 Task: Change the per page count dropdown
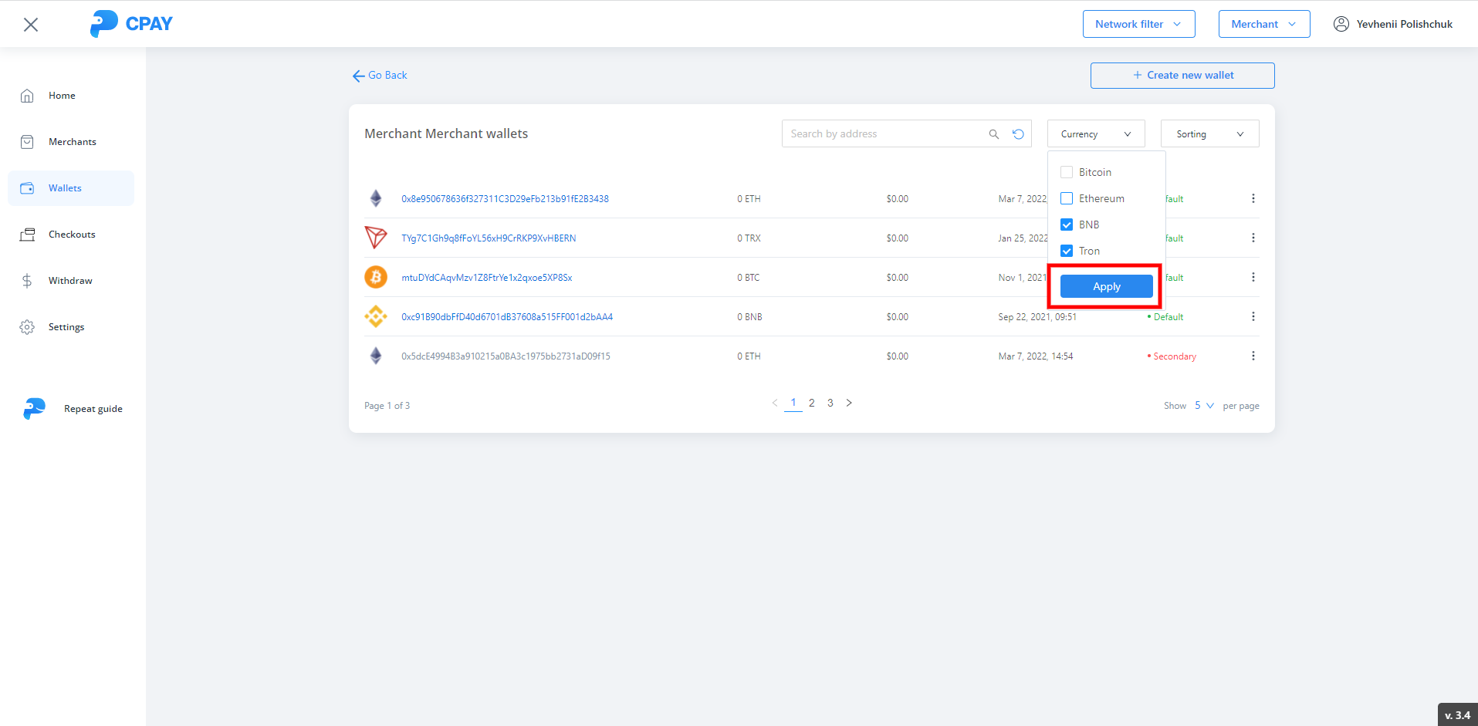(1204, 406)
